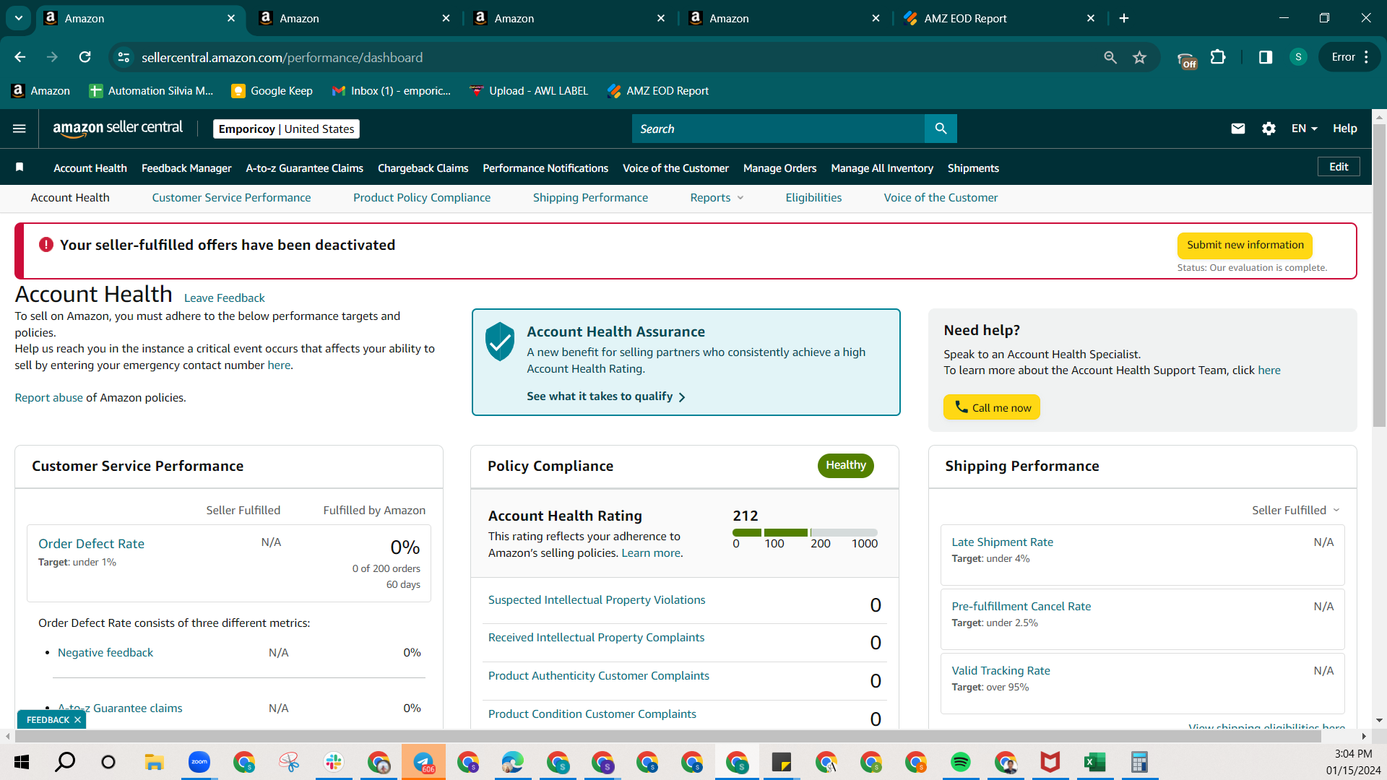The width and height of the screenshot is (1387, 780).
Task: Go back using the browser back arrow
Action: [20, 57]
